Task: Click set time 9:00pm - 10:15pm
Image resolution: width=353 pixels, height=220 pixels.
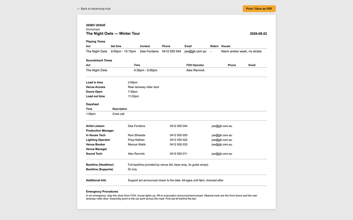Action: 124,51
